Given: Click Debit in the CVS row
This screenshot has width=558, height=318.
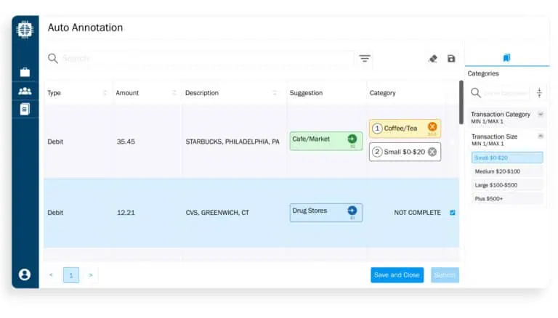Looking at the screenshot, I should pos(55,212).
